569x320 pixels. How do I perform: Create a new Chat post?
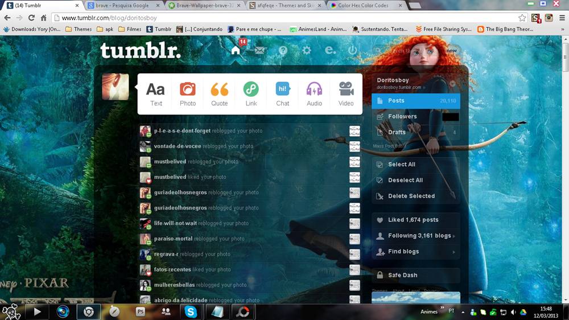tap(283, 94)
